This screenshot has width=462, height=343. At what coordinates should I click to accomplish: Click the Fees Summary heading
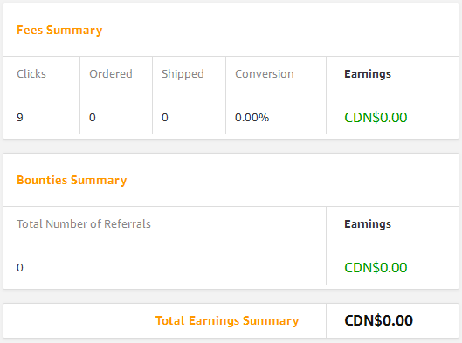(x=59, y=30)
